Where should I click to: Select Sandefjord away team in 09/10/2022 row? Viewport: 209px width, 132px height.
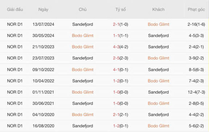pyautogui.click(x=158, y=70)
